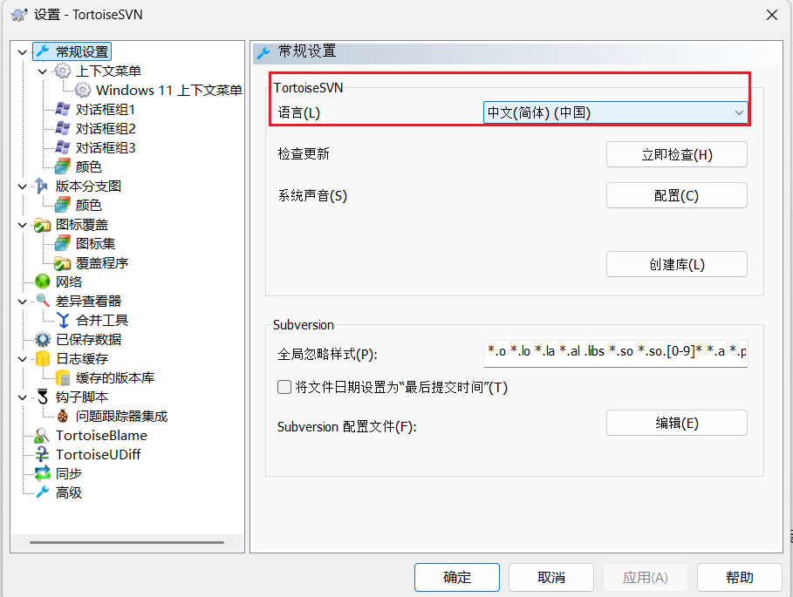Click the green globe 网络 icon
Screen dimensions: 793x597
coord(43,282)
